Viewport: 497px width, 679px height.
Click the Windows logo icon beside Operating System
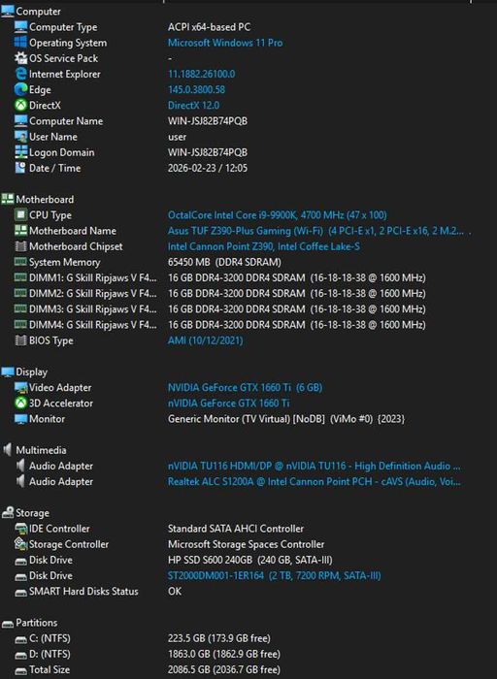tap(20, 43)
